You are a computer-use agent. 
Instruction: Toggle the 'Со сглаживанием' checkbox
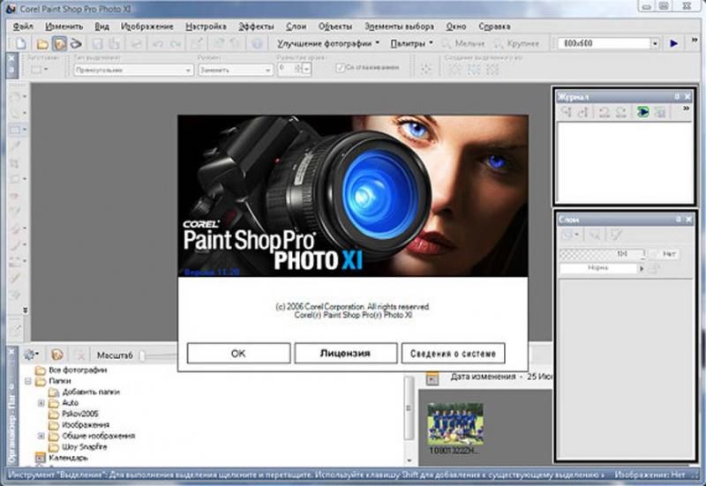pos(340,67)
